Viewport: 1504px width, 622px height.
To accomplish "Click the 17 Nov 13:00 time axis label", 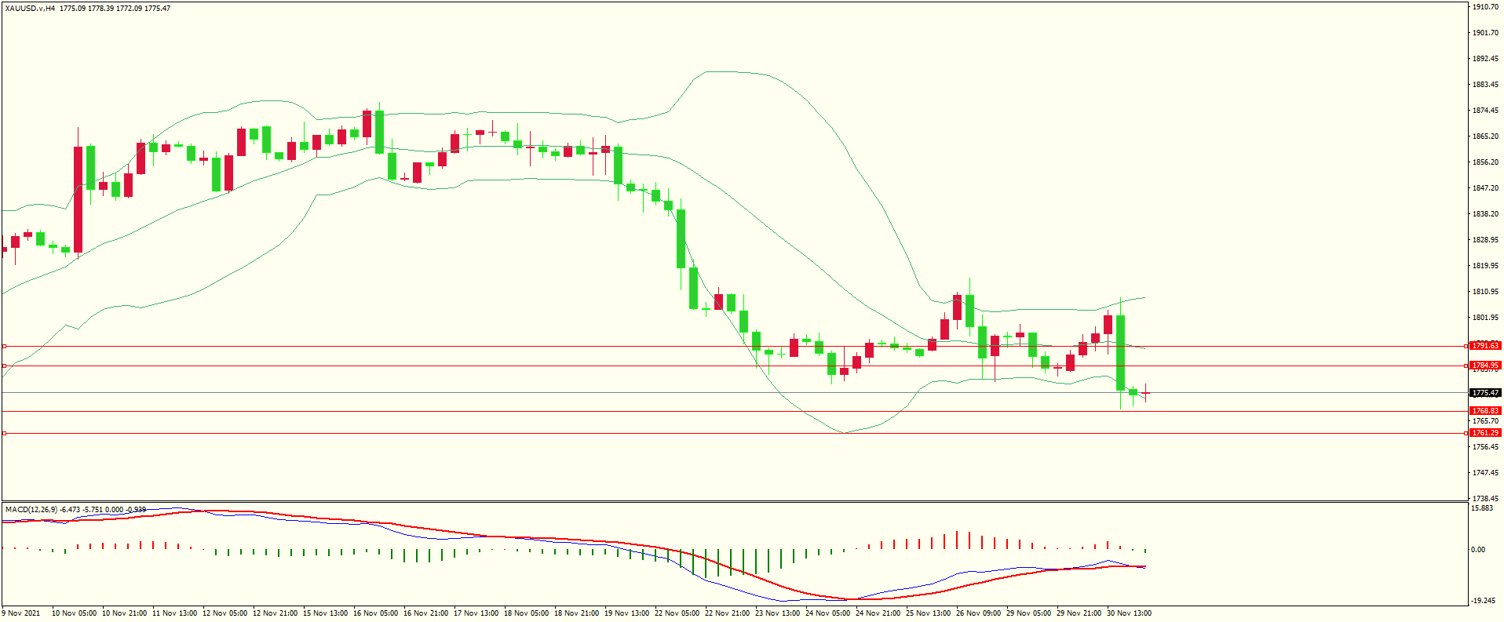I will 476,613.
